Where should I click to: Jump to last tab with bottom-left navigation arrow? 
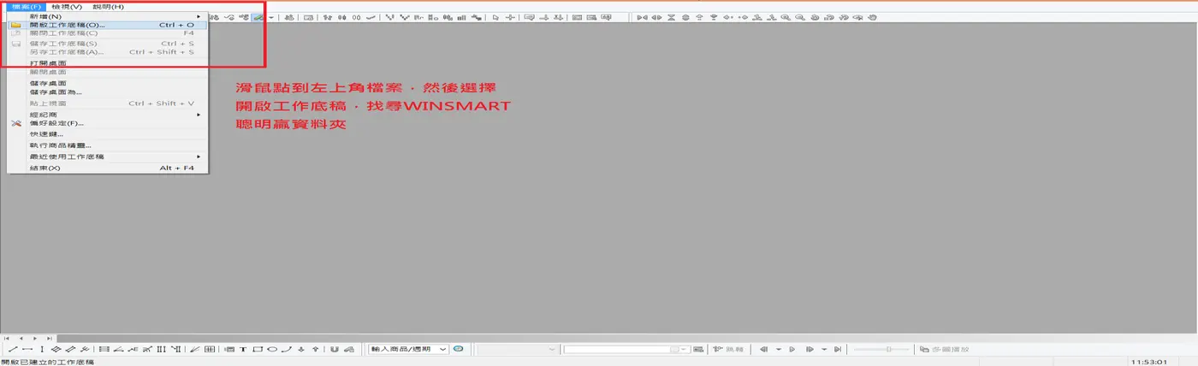(50, 339)
